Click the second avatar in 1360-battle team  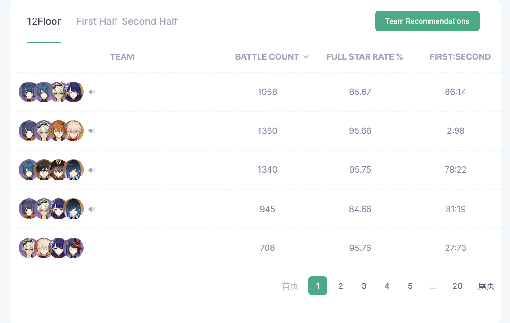click(44, 131)
